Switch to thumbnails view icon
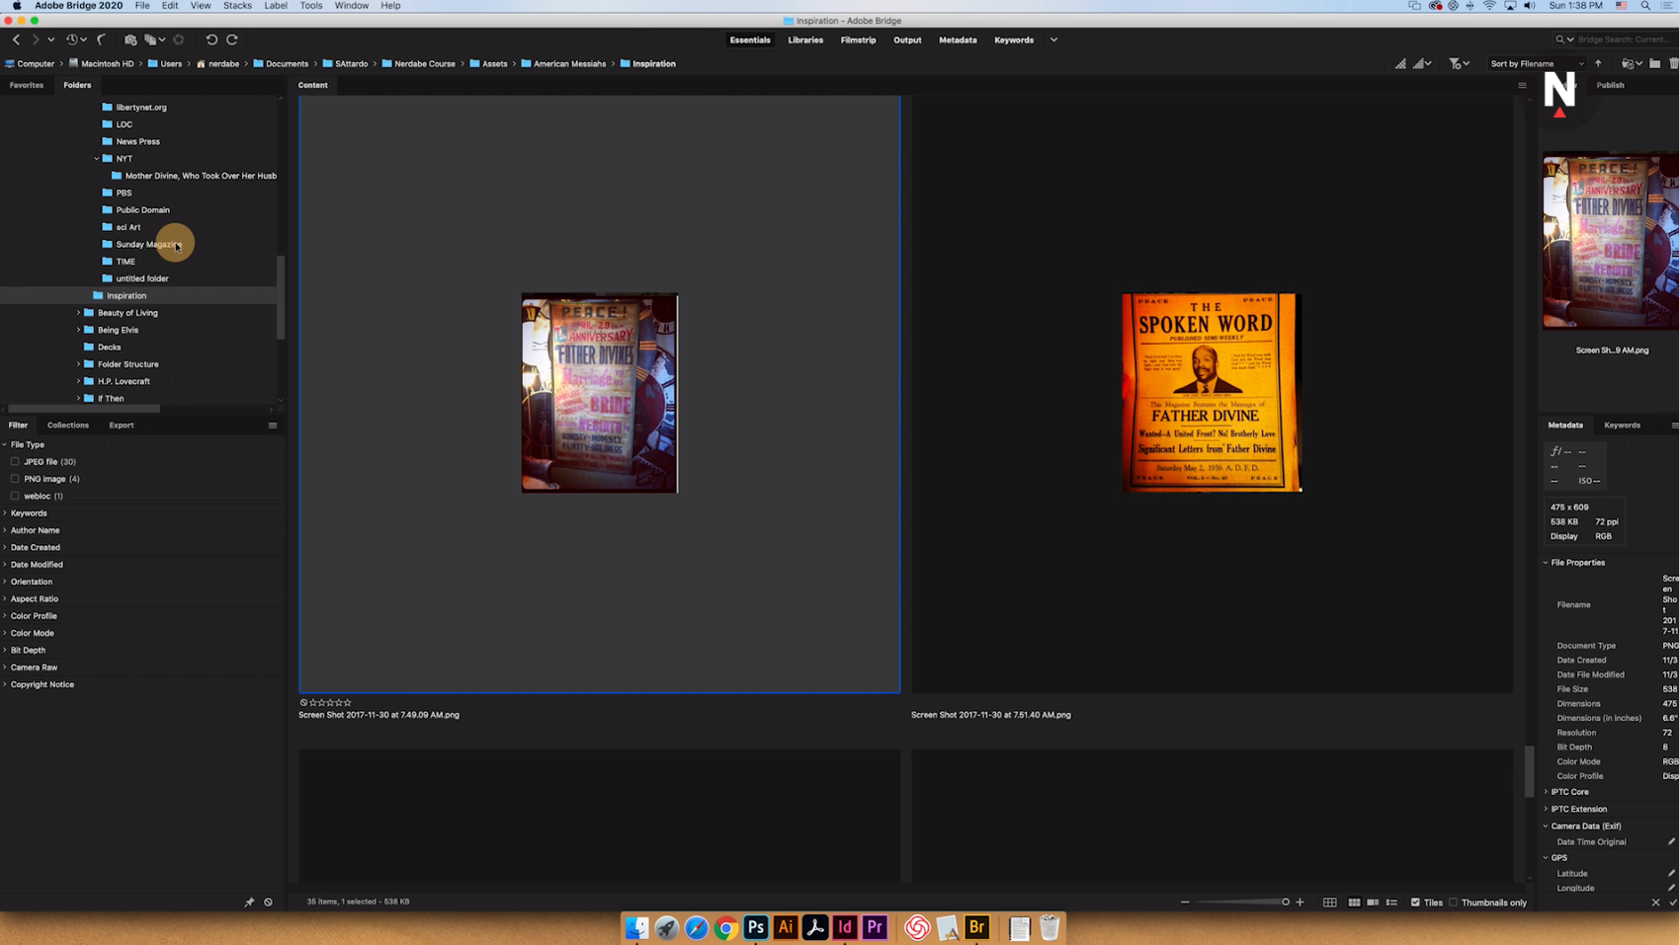This screenshot has height=945, width=1679. [1354, 903]
